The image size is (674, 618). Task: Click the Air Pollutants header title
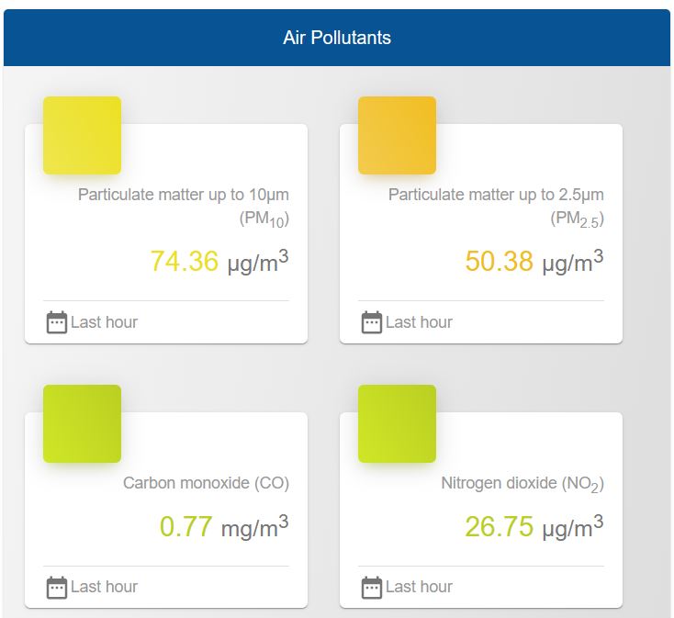coord(337,38)
